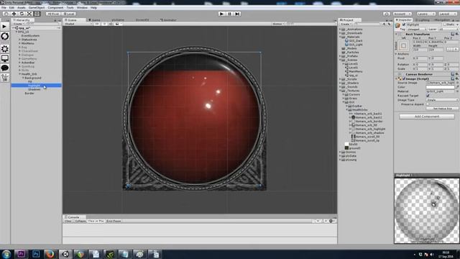This screenshot has height=259, width=460.
Task: Select the GUI_Dark material in Project
Action: [x=354, y=41]
